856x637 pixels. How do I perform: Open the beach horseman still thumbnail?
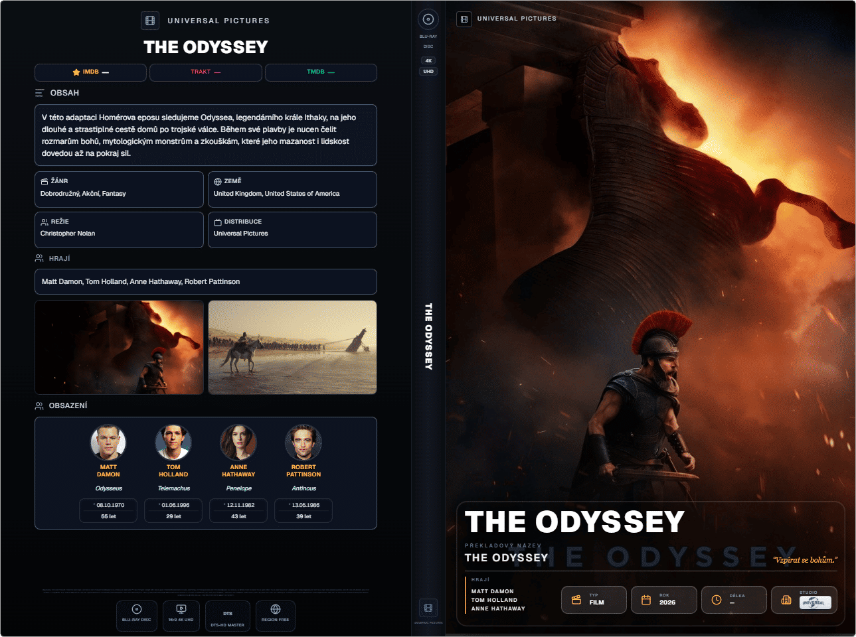(x=293, y=348)
